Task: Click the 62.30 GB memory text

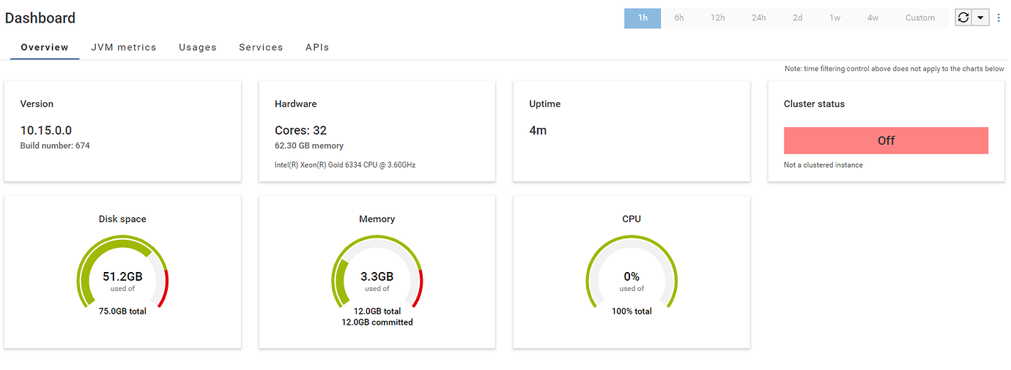Action: [x=309, y=146]
